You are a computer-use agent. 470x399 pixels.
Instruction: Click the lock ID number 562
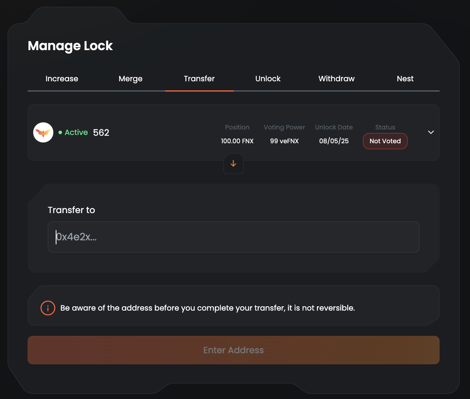tap(101, 133)
